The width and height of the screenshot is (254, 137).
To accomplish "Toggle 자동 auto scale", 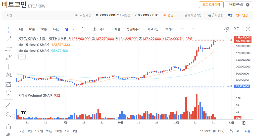I will 247,131.
